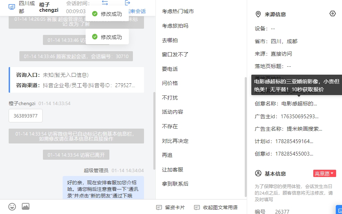Click the 咨询入口 未知 info line
Image resolution: width=342 pixels, height=214 pixels.
click(x=52, y=75)
